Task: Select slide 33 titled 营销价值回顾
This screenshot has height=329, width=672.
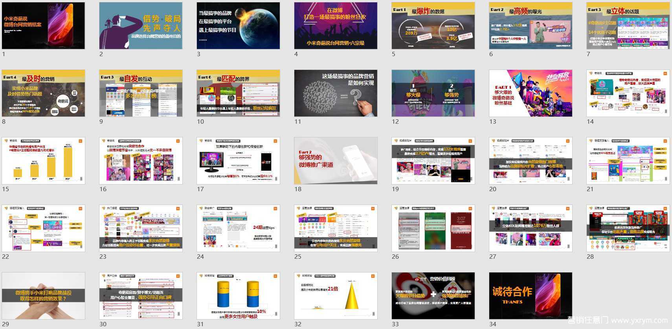Action: (433, 296)
